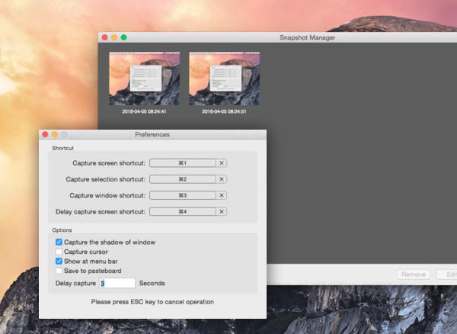The image size is (457, 334).
Task: Click the Snapshot Manager window title
Action: (308, 37)
